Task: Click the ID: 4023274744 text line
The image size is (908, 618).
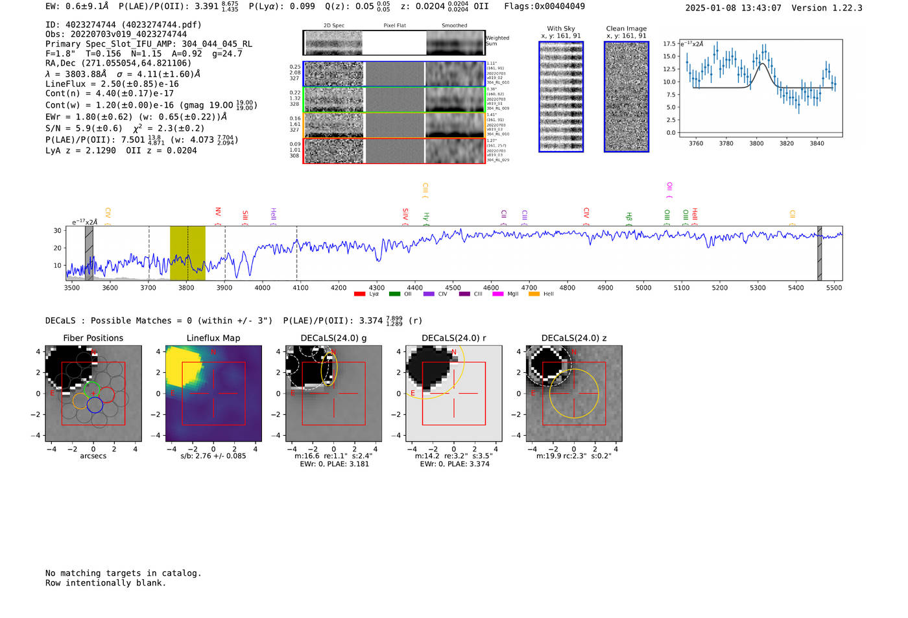Action: click(x=123, y=25)
